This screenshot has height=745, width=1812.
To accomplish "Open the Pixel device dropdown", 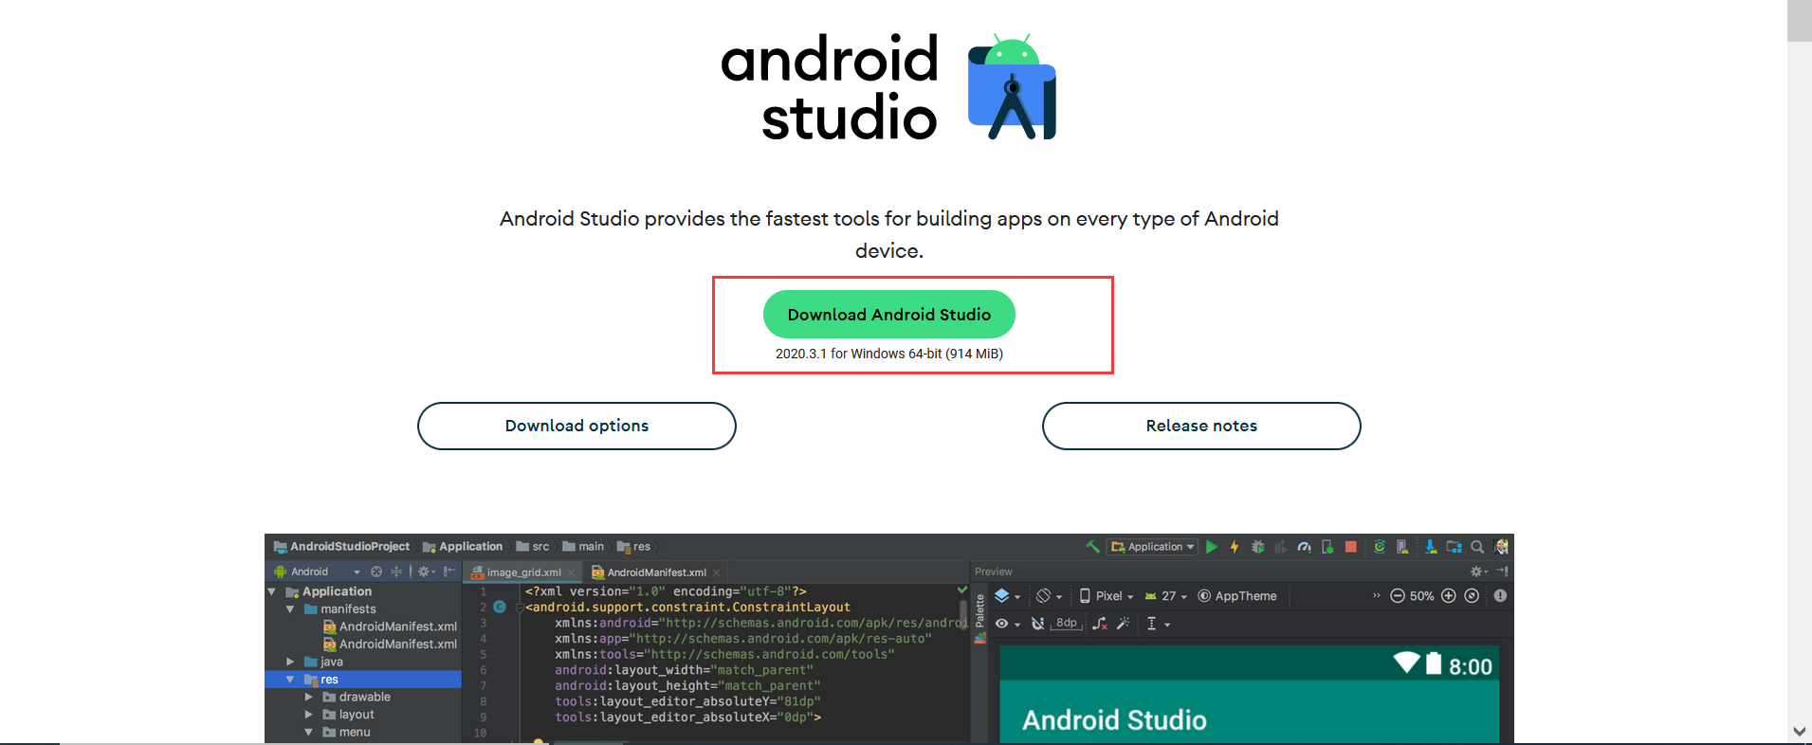I will [1107, 596].
